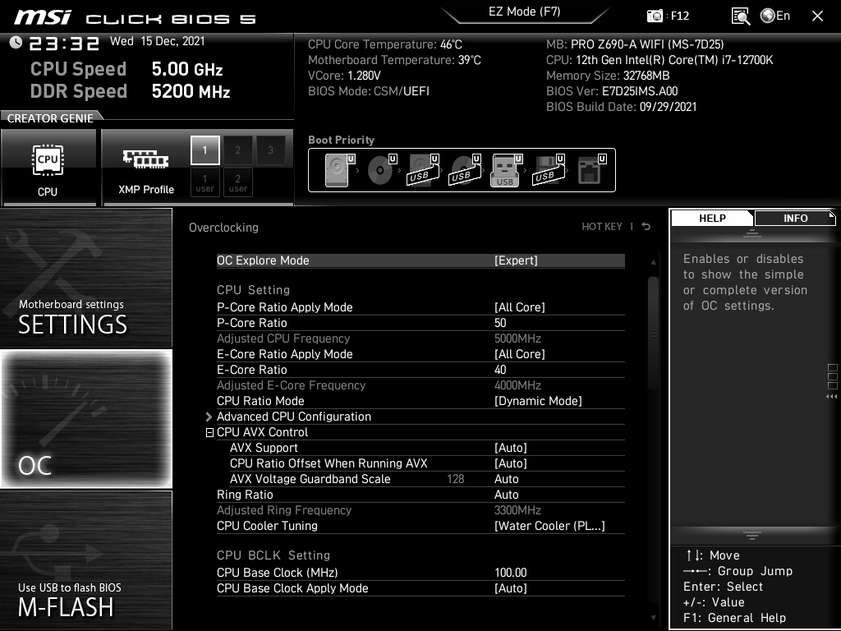Enable XMP profile 2

[x=237, y=150]
